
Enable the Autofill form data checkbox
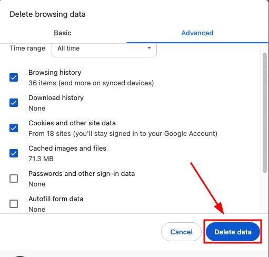pyautogui.click(x=14, y=204)
